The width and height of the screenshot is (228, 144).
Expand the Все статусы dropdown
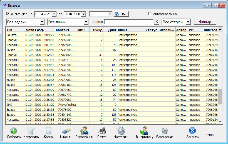tap(188, 22)
